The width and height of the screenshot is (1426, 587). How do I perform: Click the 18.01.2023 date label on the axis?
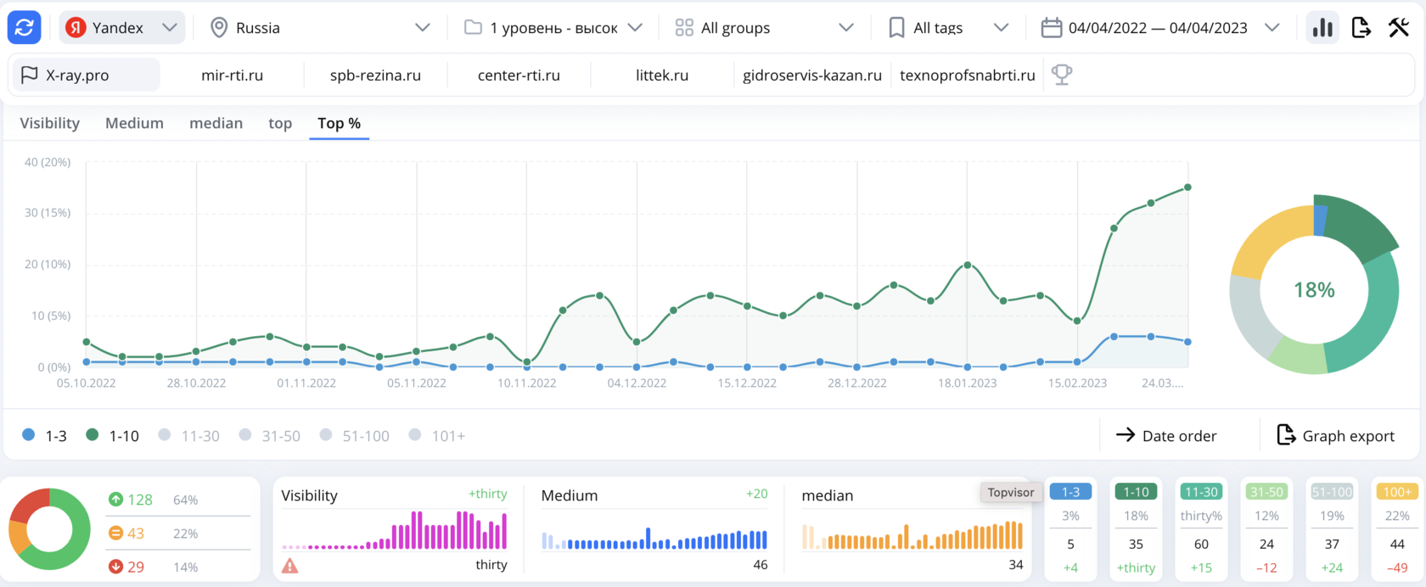tap(967, 383)
